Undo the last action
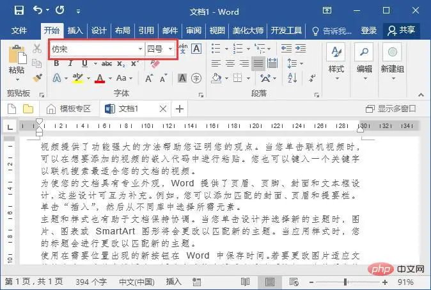Viewport: 431px width, 290px height. click(38, 10)
